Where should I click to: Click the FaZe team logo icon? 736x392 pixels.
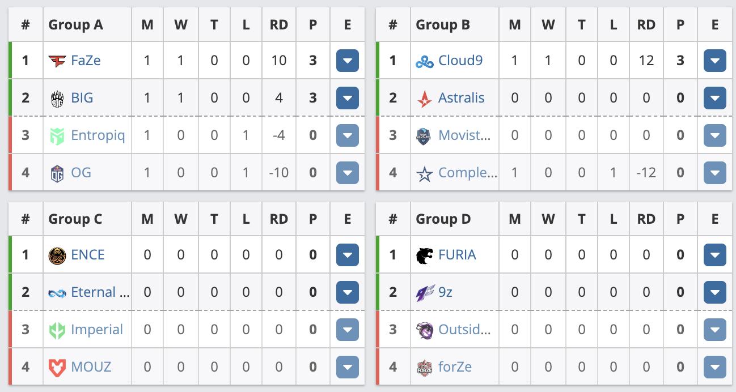[58, 61]
